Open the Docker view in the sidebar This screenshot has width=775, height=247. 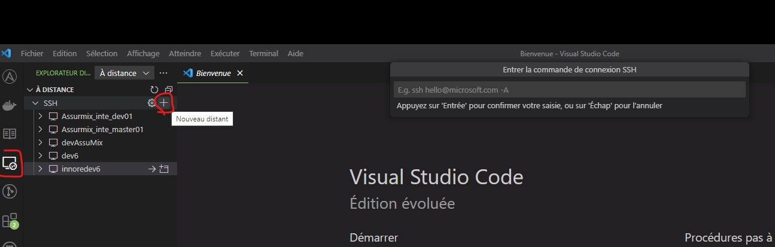tap(10, 106)
